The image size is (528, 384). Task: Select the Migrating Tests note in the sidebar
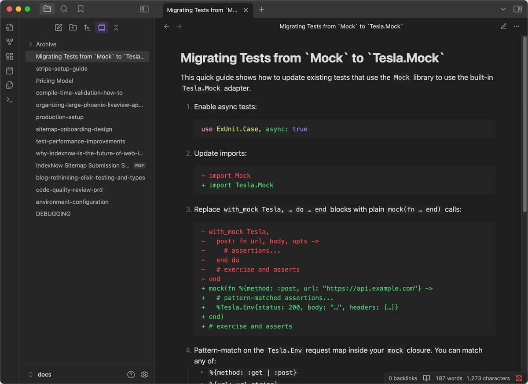tap(87, 56)
